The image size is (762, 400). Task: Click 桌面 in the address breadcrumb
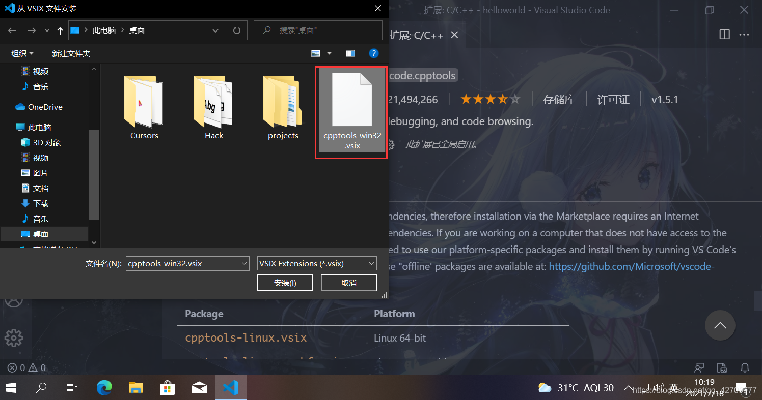(137, 30)
